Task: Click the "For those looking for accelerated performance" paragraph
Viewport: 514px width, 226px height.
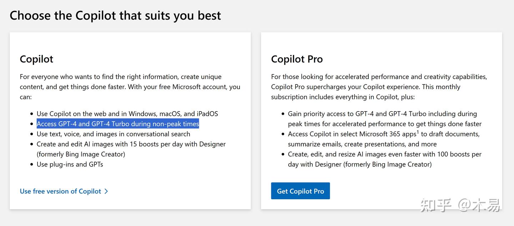Action: 379,87
